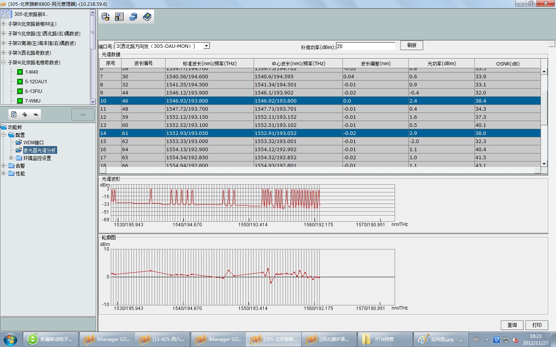Click the 查询 query button
Image resolution: width=556 pixels, height=347 pixels.
pyautogui.click(x=512, y=325)
